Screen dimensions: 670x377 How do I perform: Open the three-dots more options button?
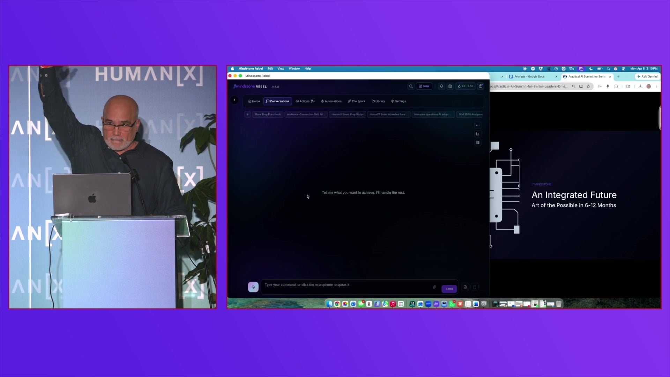(x=478, y=125)
